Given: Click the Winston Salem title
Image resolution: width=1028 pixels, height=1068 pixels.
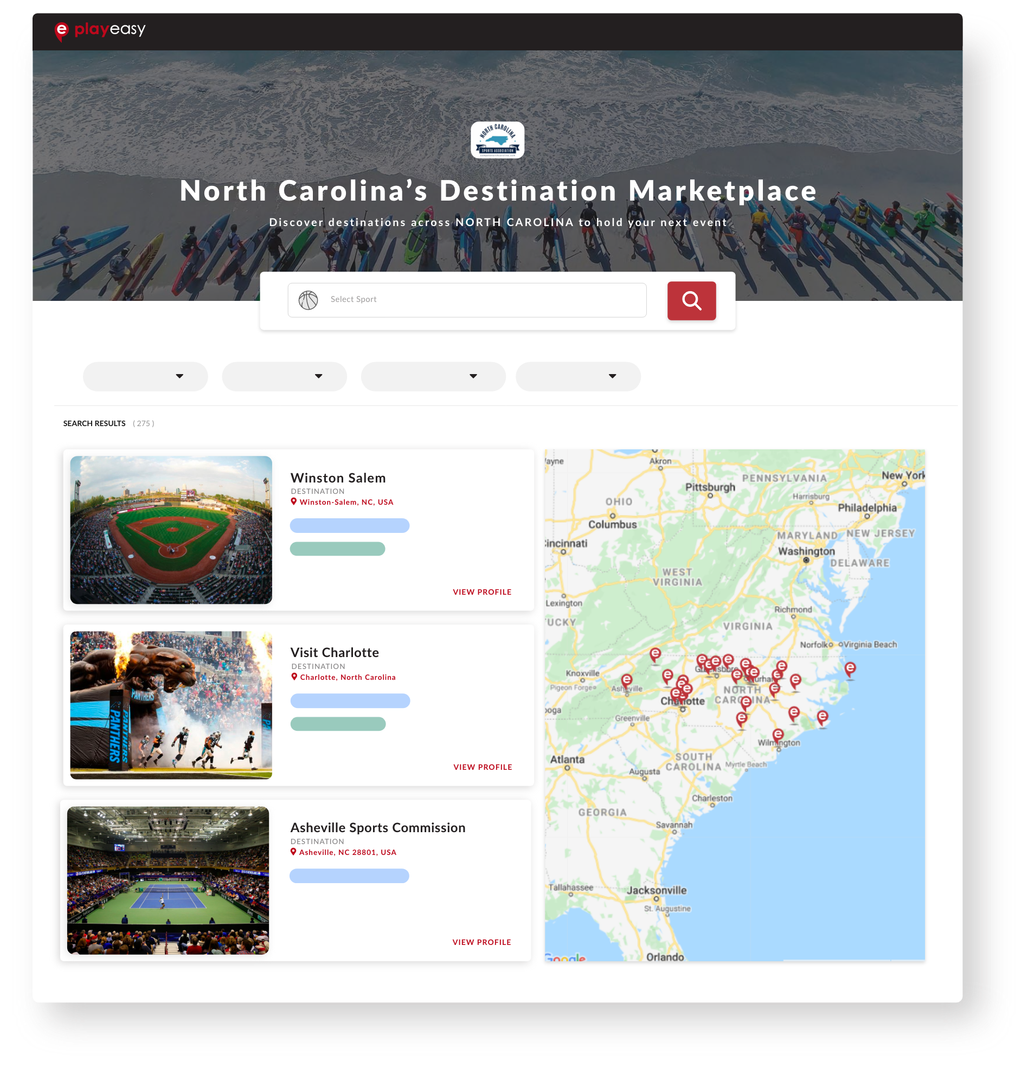Looking at the screenshot, I should tap(338, 478).
